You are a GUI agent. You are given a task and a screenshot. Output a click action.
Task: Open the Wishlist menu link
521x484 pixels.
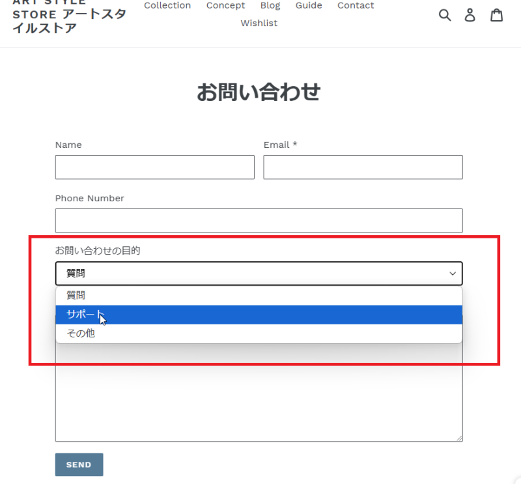259,23
